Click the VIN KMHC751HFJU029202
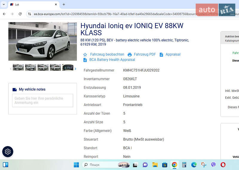The width and height of the screenshot is (239, 170). (x=141, y=70)
